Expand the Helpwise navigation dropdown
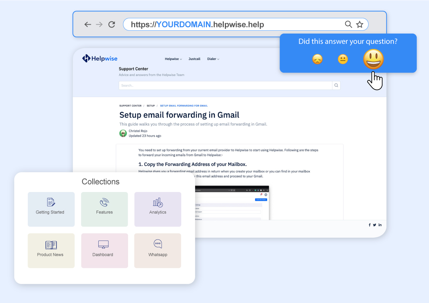This screenshot has width=429, height=303. click(173, 59)
